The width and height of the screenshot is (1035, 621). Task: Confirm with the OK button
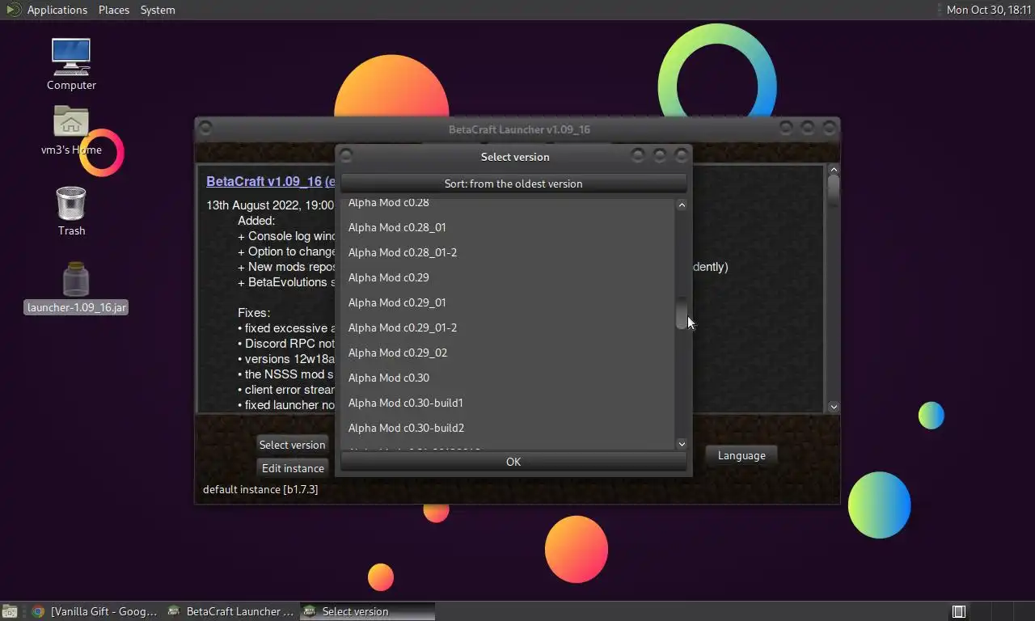pyautogui.click(x=513, y=462)
